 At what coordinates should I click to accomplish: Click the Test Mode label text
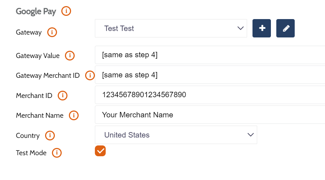(x=31, y=153)
